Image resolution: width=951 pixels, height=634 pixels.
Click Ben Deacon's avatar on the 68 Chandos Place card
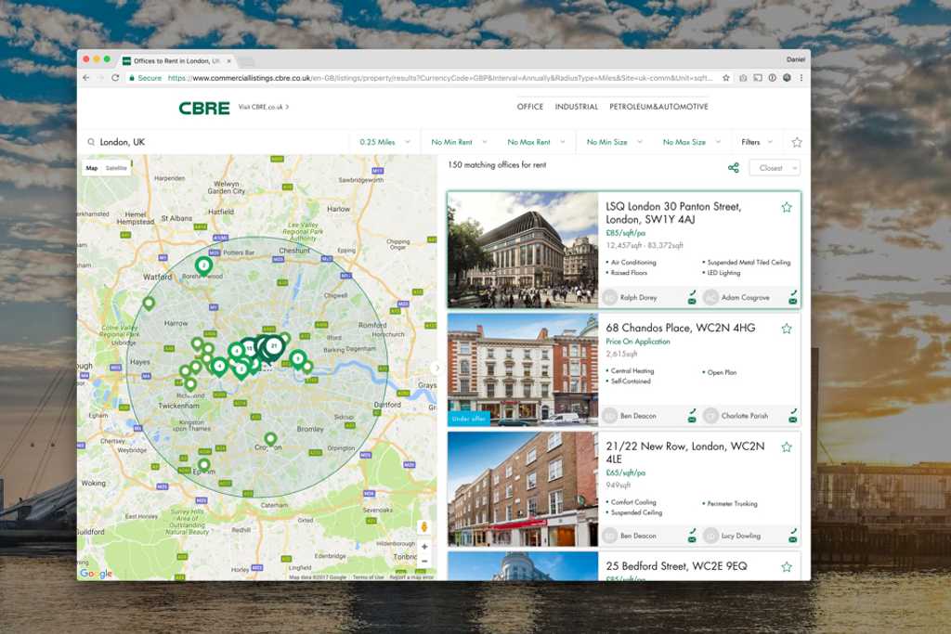tap(609, 416)
